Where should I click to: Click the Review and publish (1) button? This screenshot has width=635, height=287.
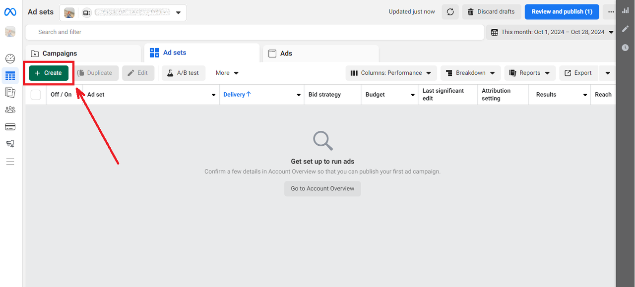[x=562, y=12]
